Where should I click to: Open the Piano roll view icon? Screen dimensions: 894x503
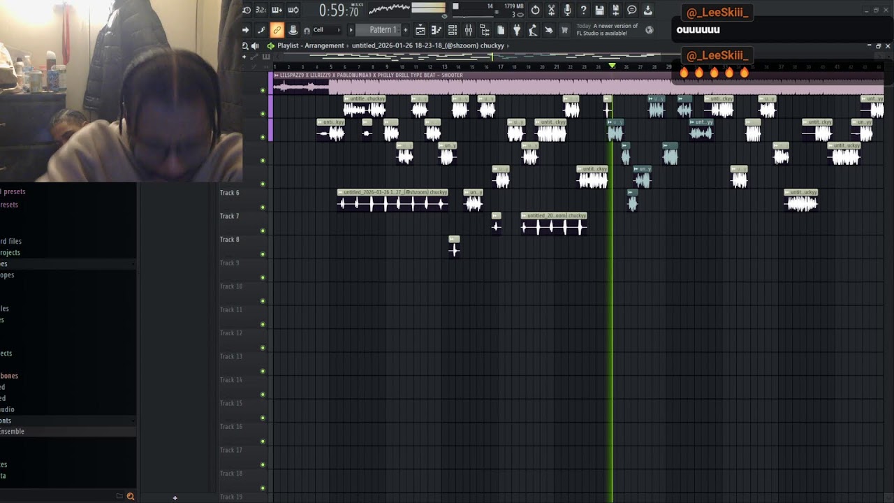coord(437,30)
